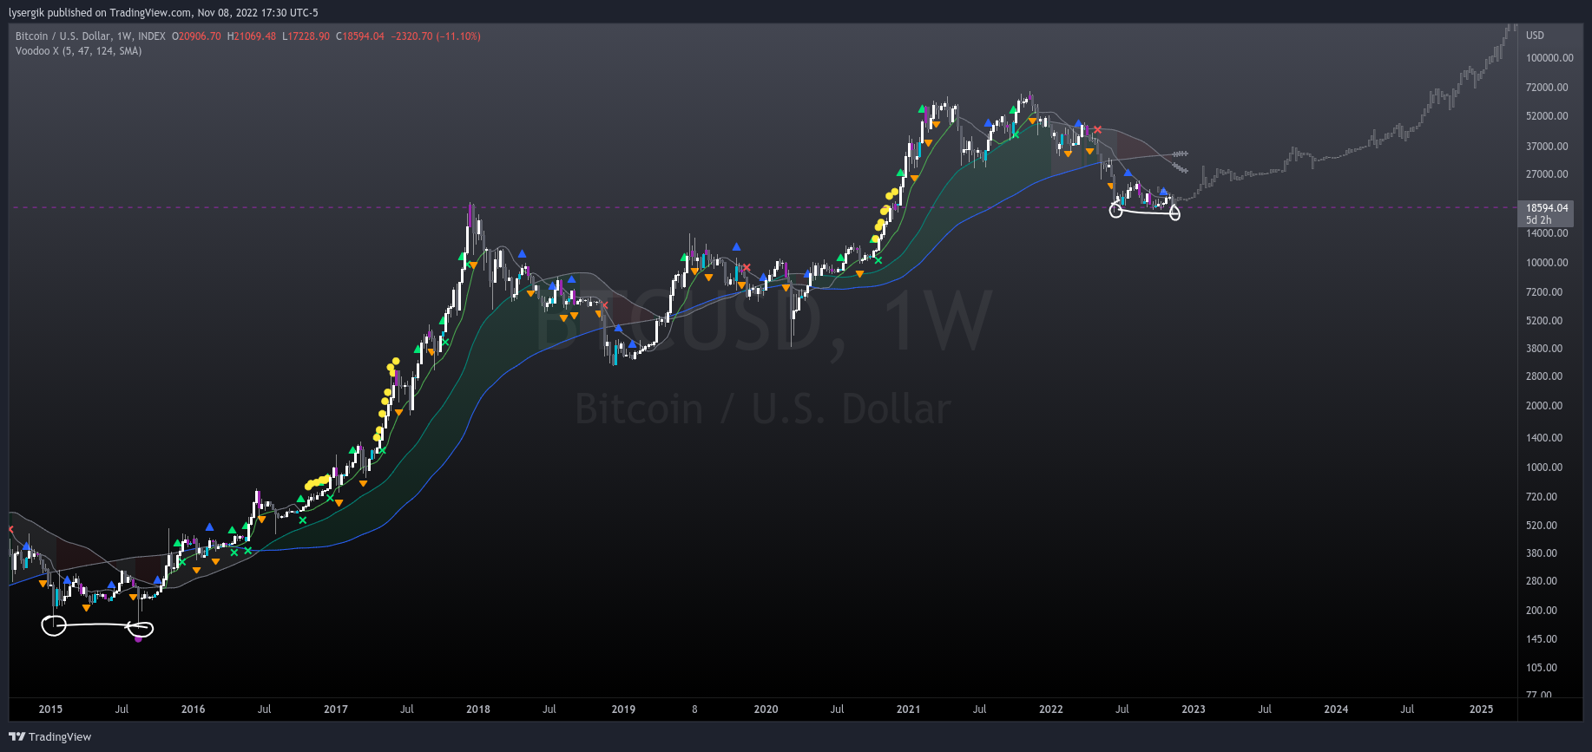Click the 10000.00 price axis label
Screen dimensions: 1592x752
(x=1547, y=263)
